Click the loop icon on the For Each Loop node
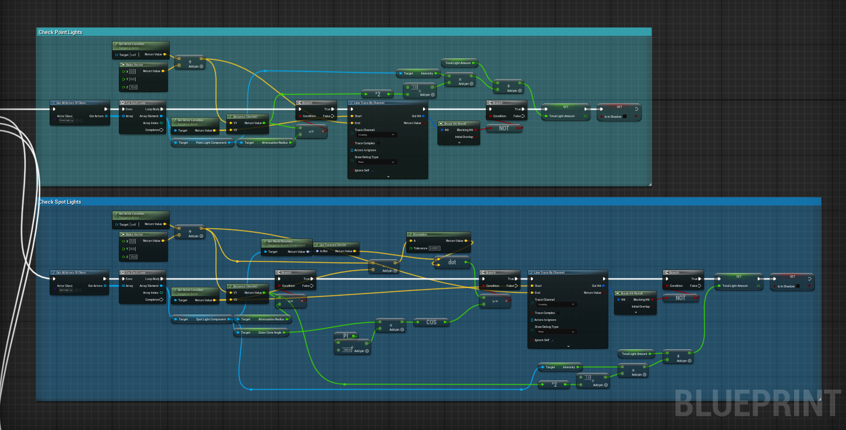This screenshot has height=430, width=846. (123, 103)
